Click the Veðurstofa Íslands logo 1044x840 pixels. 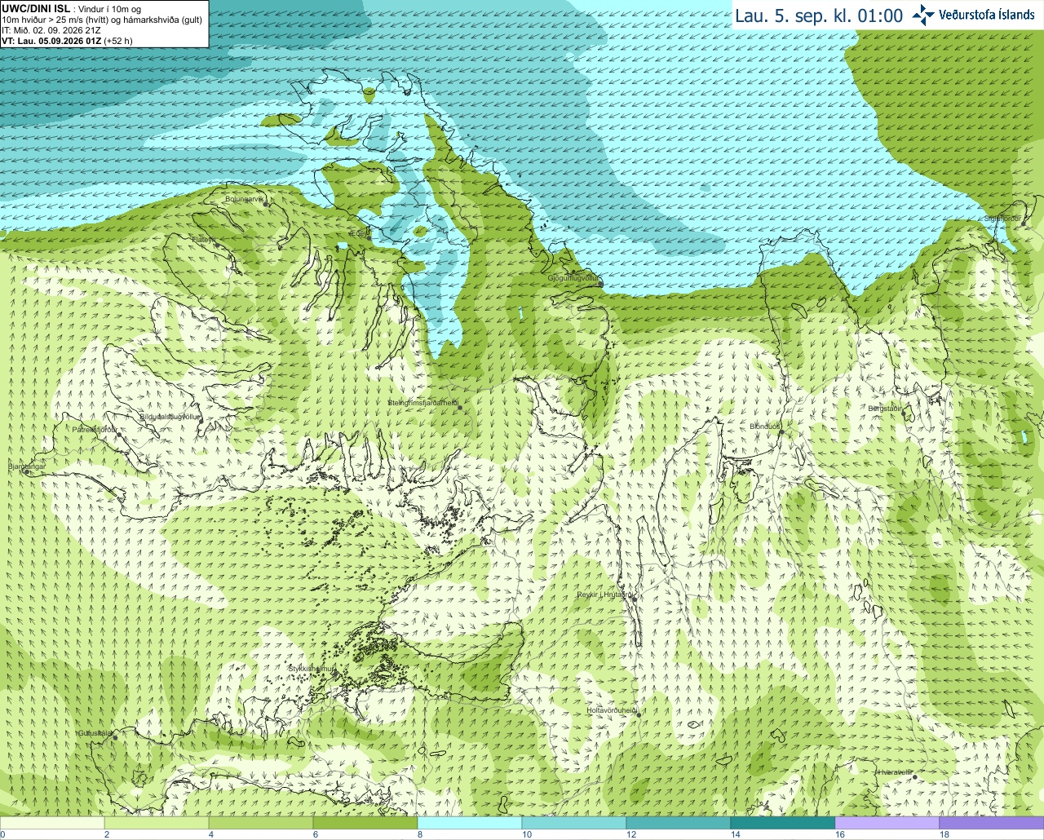973,15
